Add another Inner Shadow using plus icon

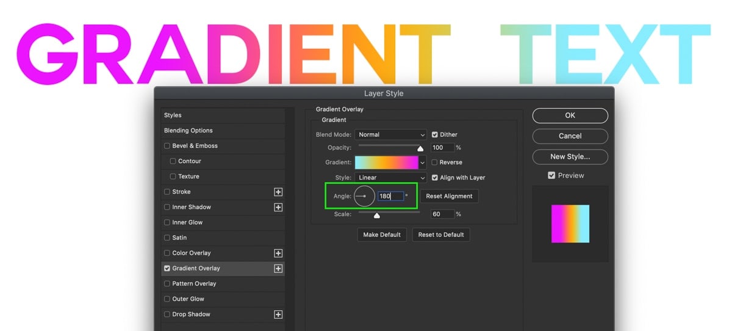(x=278, y=207)
